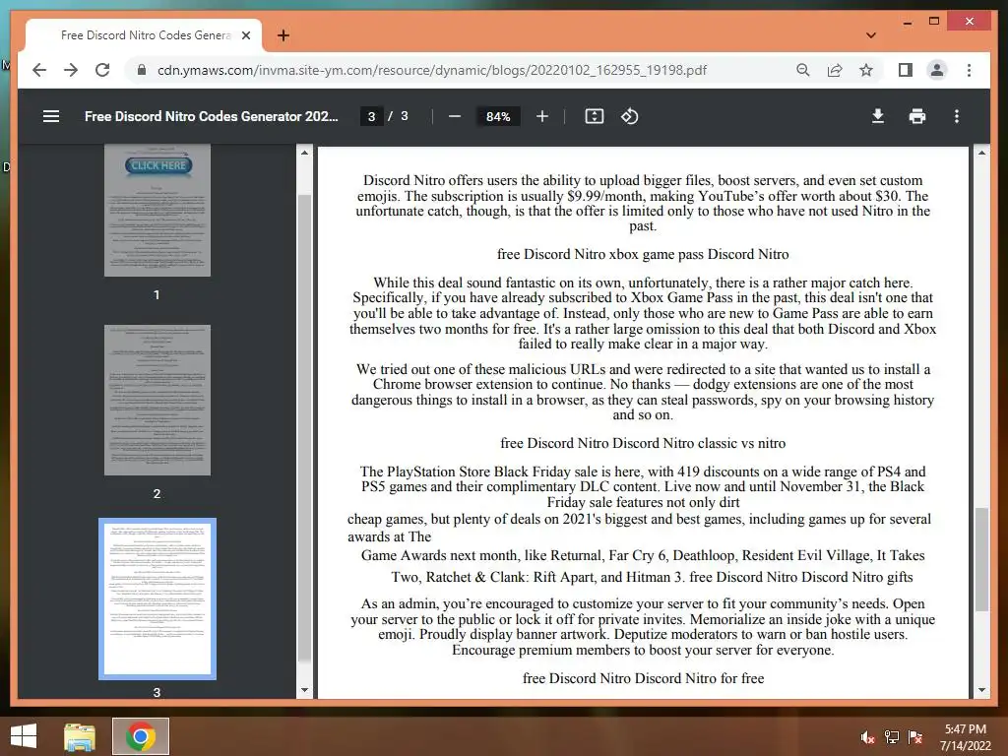Toggle the PDF sidebar menu icon
This screenshot has width=1008, height=756.
51,116
